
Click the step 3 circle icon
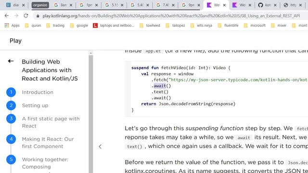click(x=11, y=119)
